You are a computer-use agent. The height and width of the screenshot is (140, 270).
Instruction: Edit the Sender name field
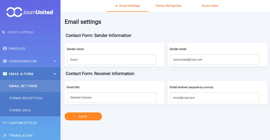112,60
